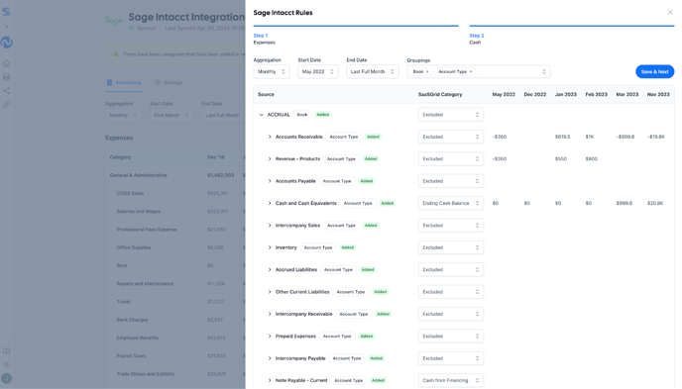682x389 pixels.
Task: Expand the Intercompany Receivable row
Action: click(x=270, y=314)
